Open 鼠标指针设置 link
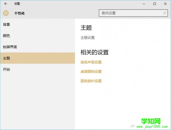The height and width of the screenshot is (130, 171). coord(91,81)
